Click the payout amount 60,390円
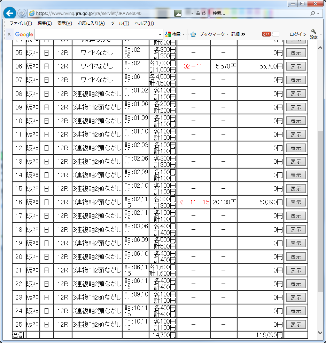 tap(271, 202)
